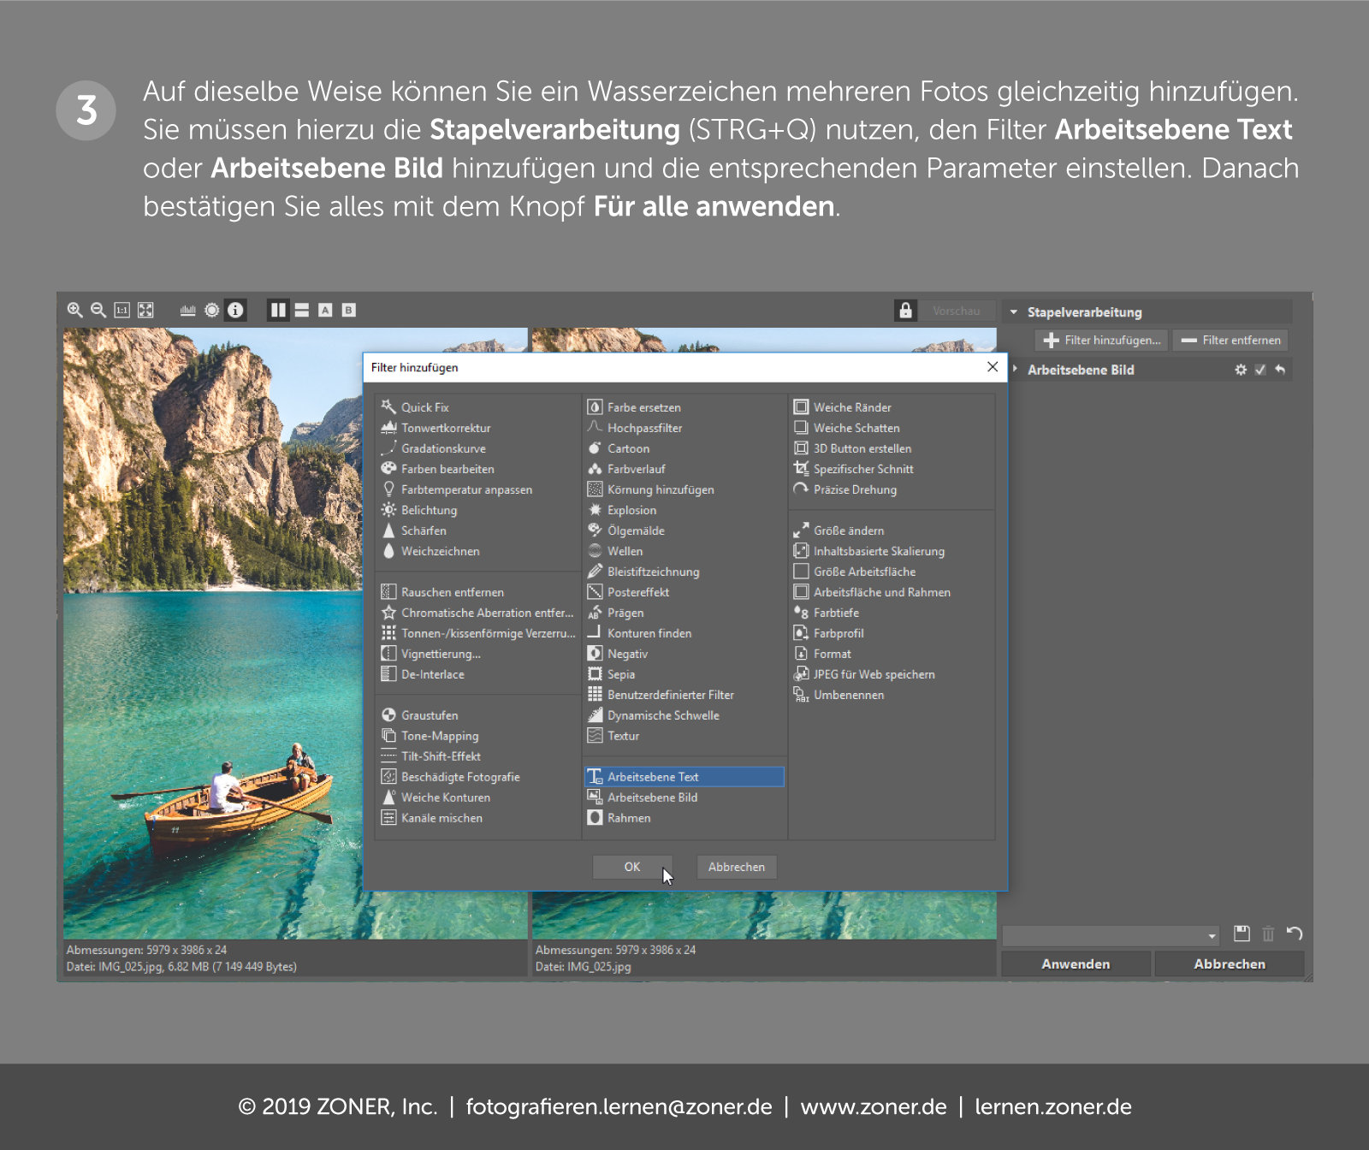
Task: Open the preset dropdown above Anwenden
Action: [x=1111, y=935]
